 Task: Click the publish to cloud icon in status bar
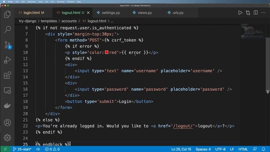38,149
